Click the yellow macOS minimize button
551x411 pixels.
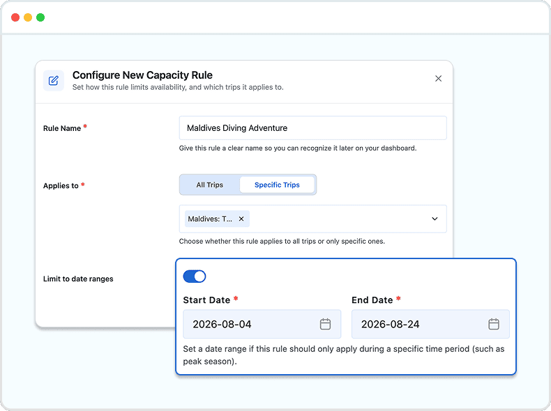tap(28, 17)
